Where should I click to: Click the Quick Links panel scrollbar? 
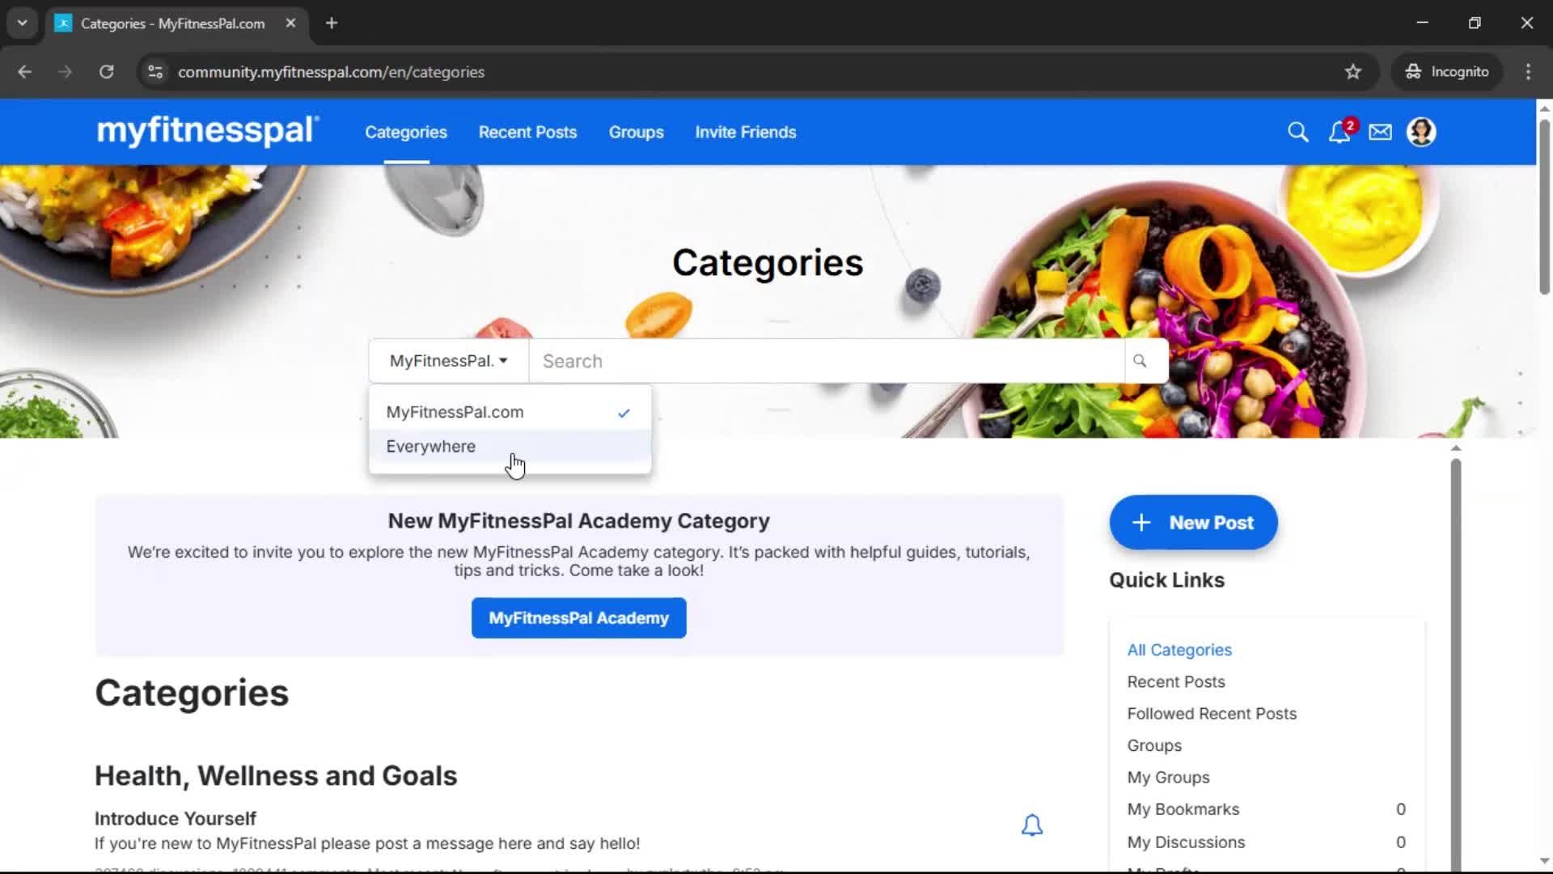point(1455,664)
